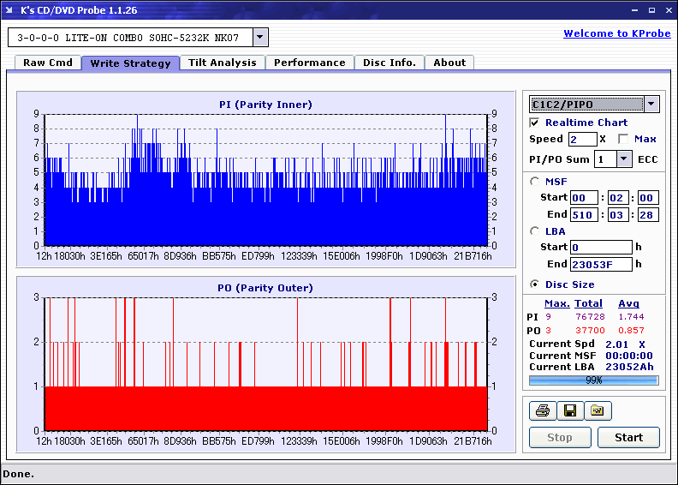Select the MSF radio button
This screenshot has width=678, height=485.
[535, 181]
